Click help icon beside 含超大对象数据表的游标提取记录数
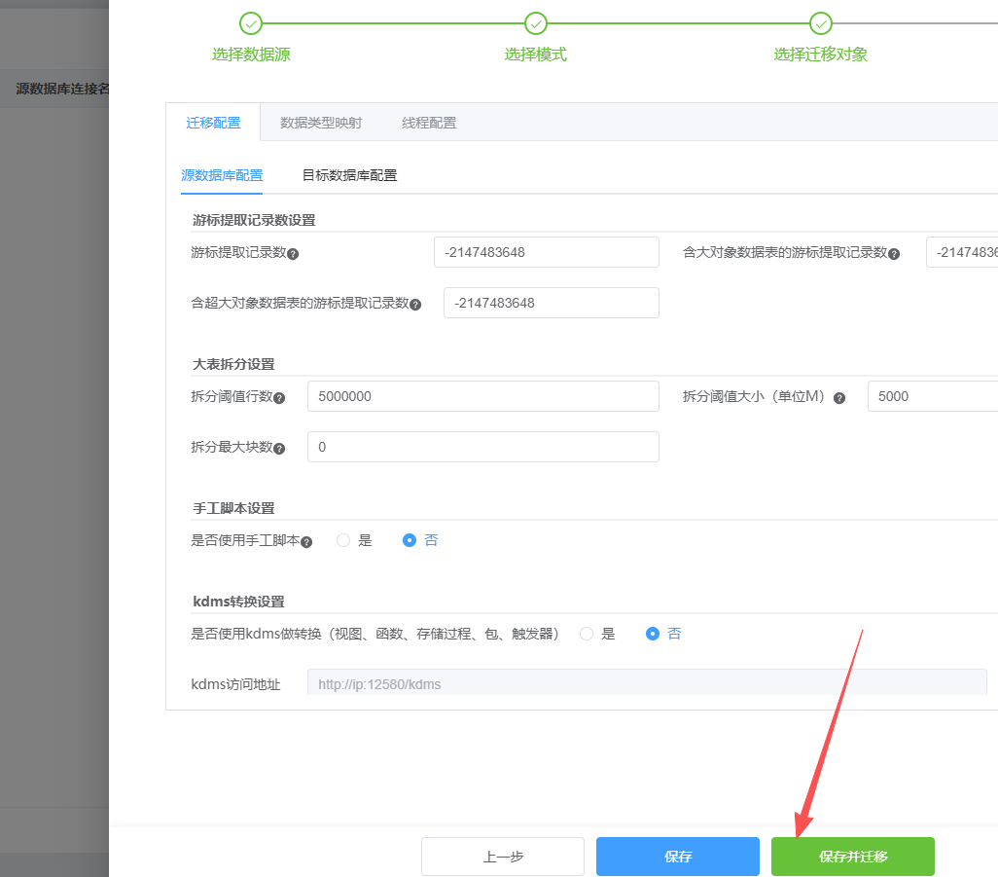The height and width of the screenshot is (877, 998). pyautogui.click(x=415, y=304)
